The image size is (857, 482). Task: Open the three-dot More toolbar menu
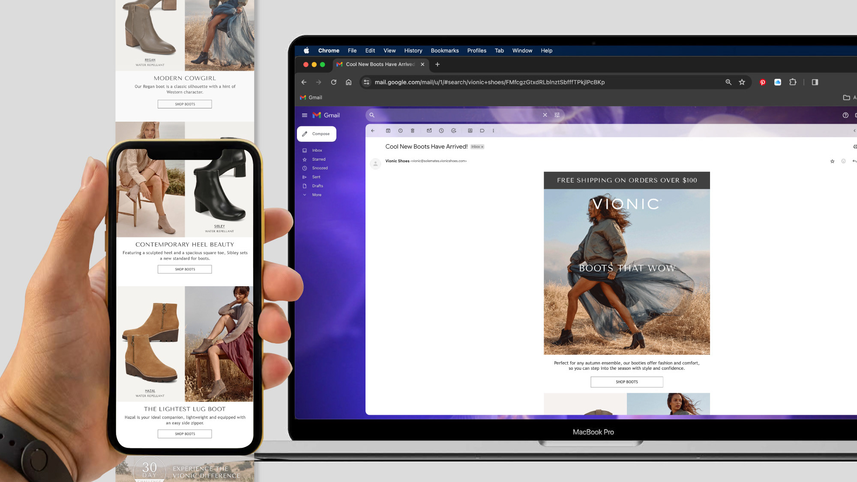coord(493,131)
